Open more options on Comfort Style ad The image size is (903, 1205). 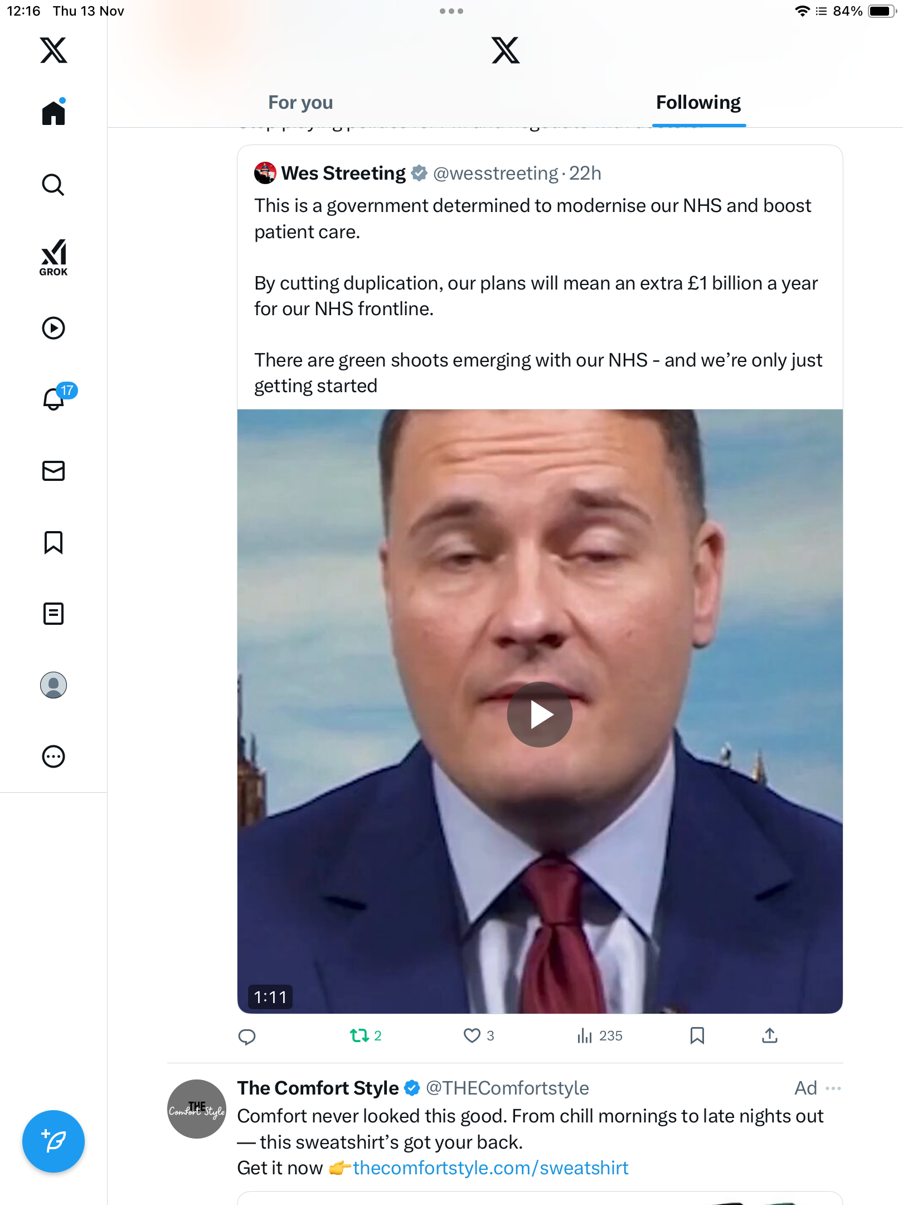tap(833, 1088)
